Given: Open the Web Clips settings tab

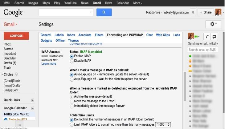Looking at the screenshot, I should point(163,35).
